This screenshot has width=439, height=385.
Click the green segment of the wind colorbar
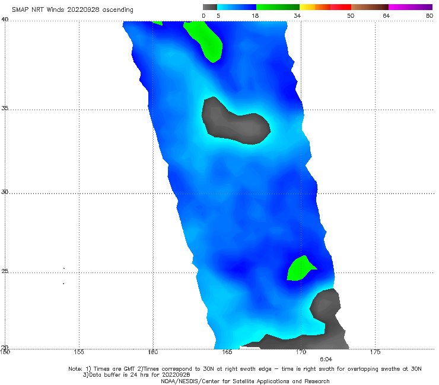278,7
